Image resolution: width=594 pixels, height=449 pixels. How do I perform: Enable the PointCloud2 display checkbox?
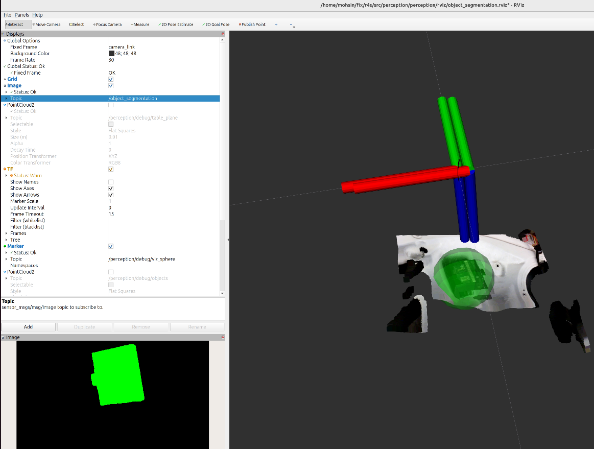click(x=111, y=105)
